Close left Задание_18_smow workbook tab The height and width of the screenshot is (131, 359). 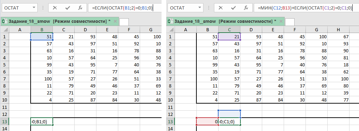coord(115,21)
